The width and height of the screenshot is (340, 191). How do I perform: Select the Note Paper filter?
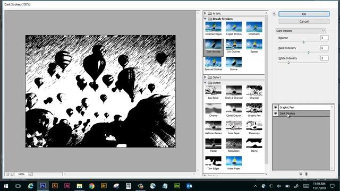[x=234, y=128]
